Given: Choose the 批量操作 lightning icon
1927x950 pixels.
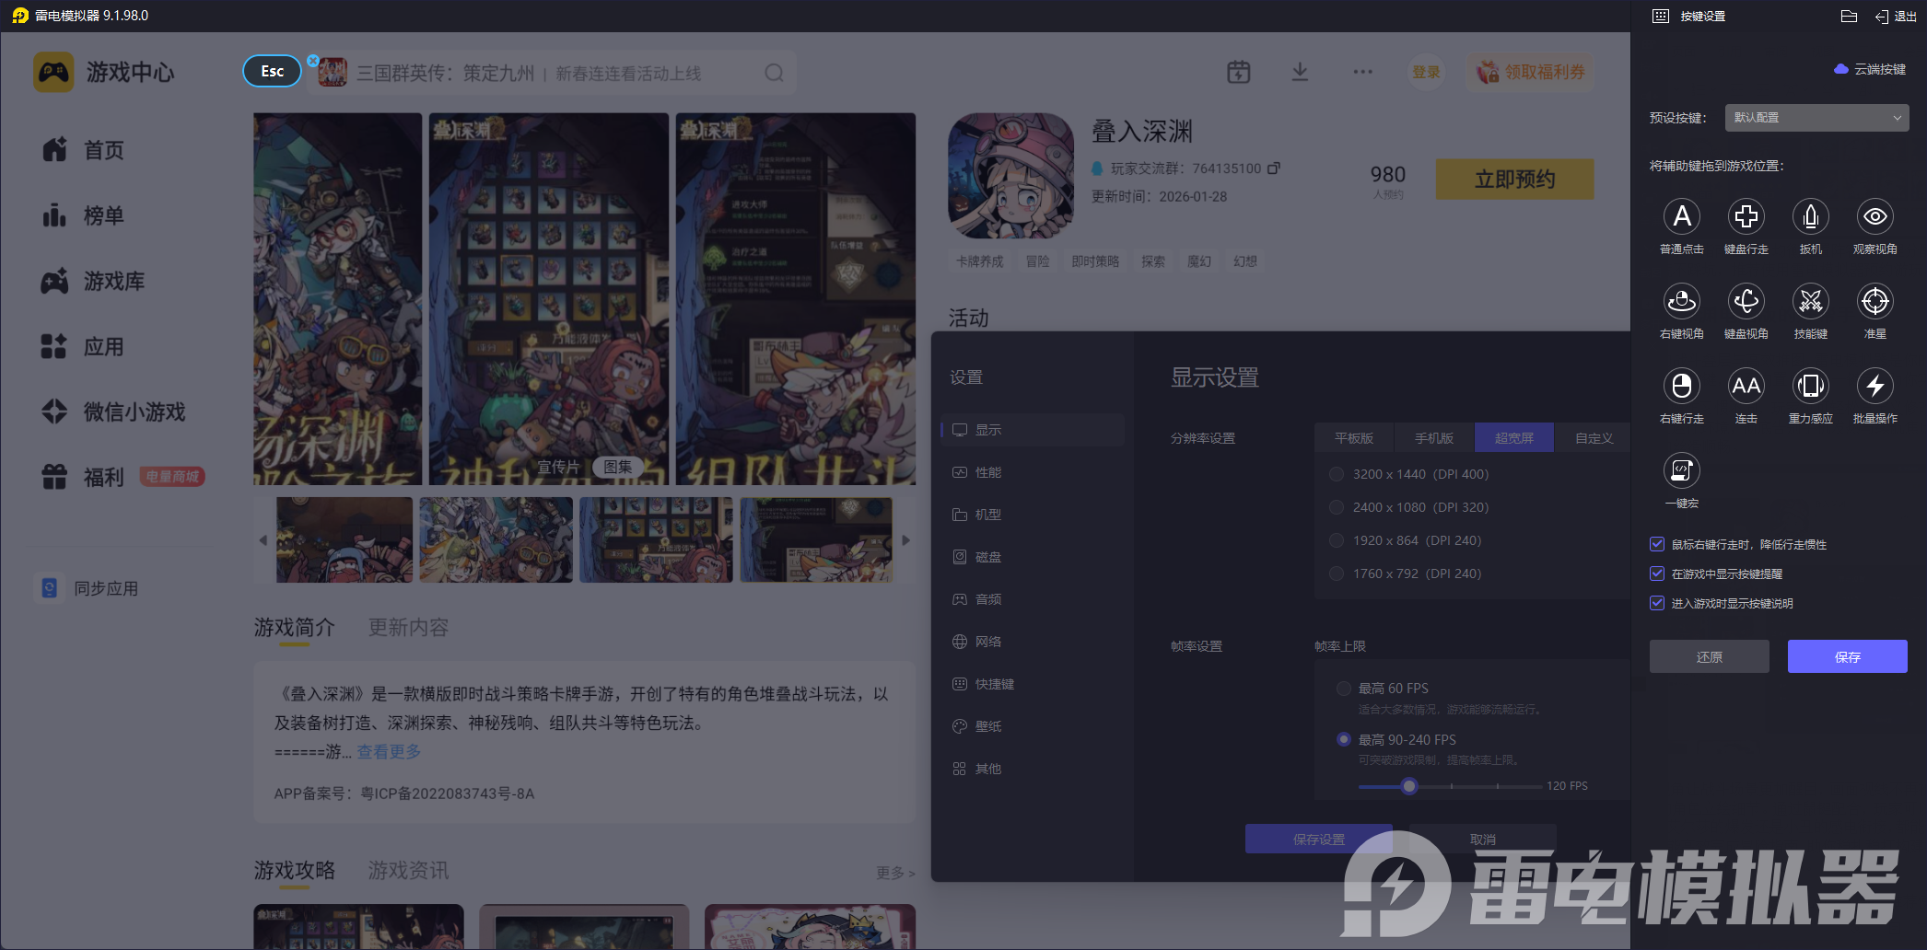Looking at the screenshot, I should click(x=1874, y=386).
